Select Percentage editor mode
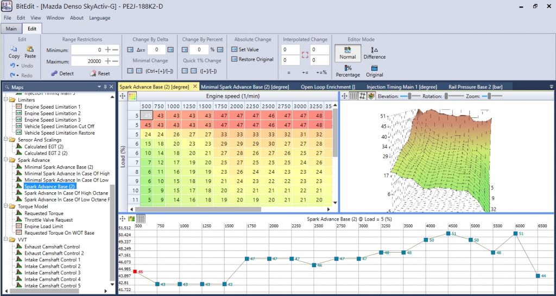556x296 pixels. tap(347, 71)
